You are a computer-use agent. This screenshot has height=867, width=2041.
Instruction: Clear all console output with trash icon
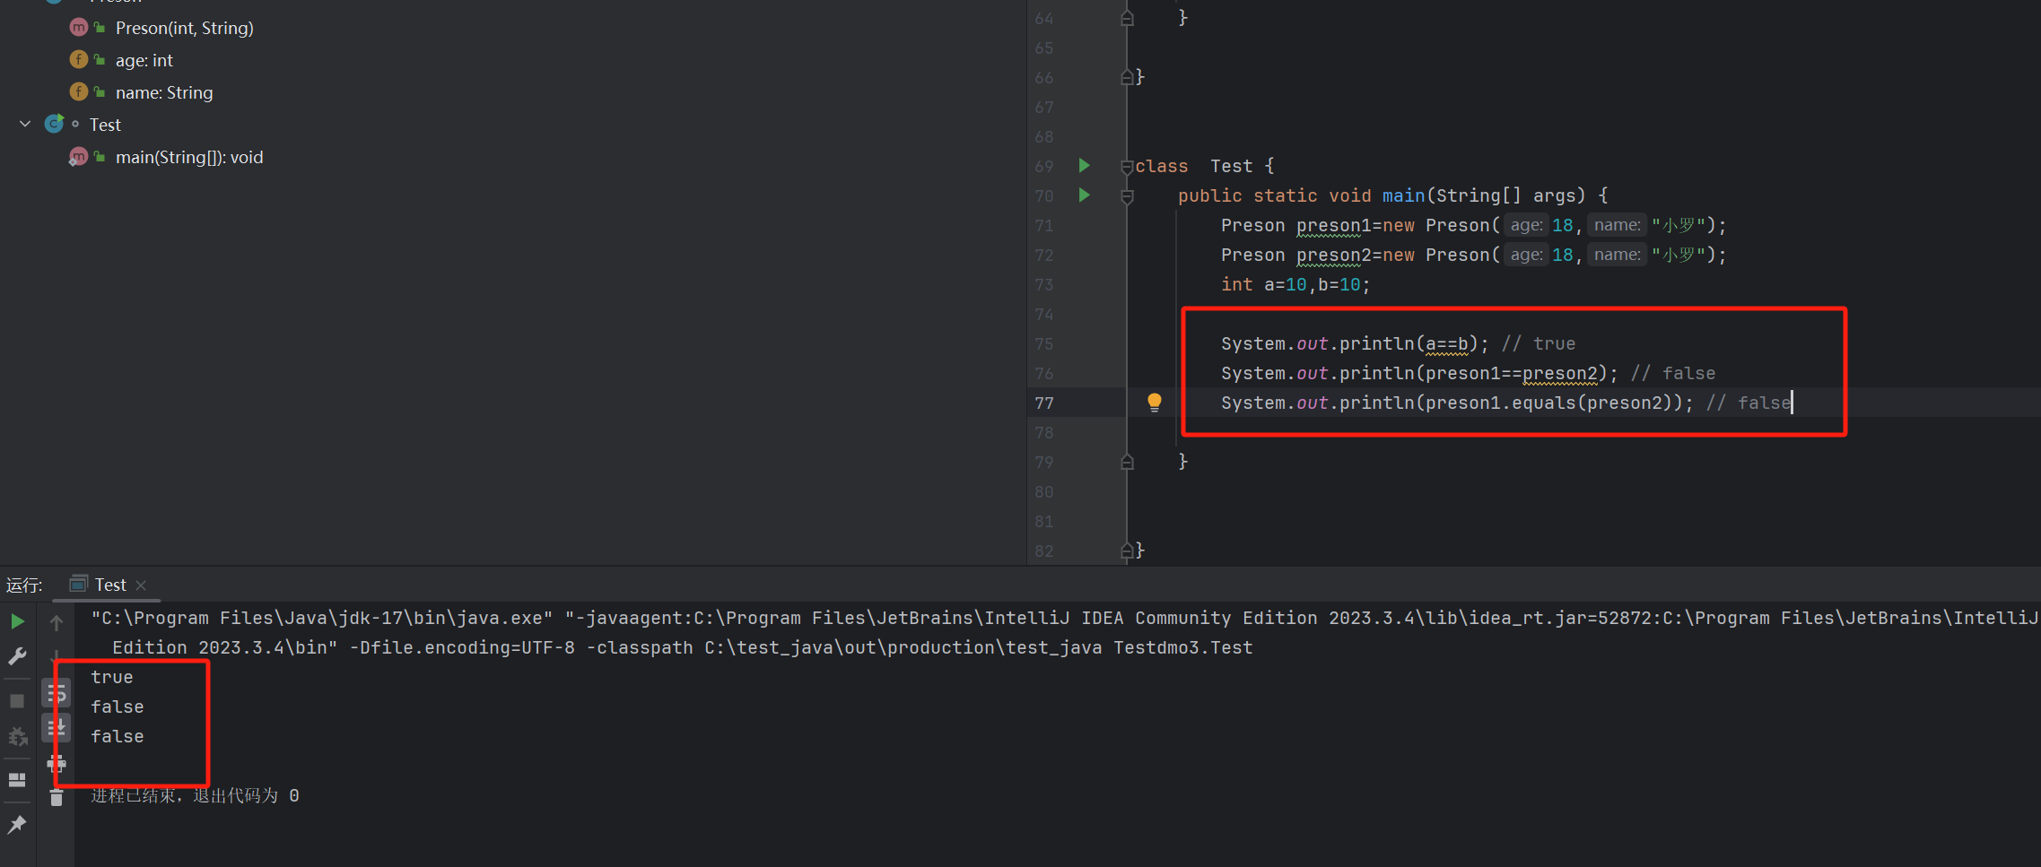tap(57, 798)
